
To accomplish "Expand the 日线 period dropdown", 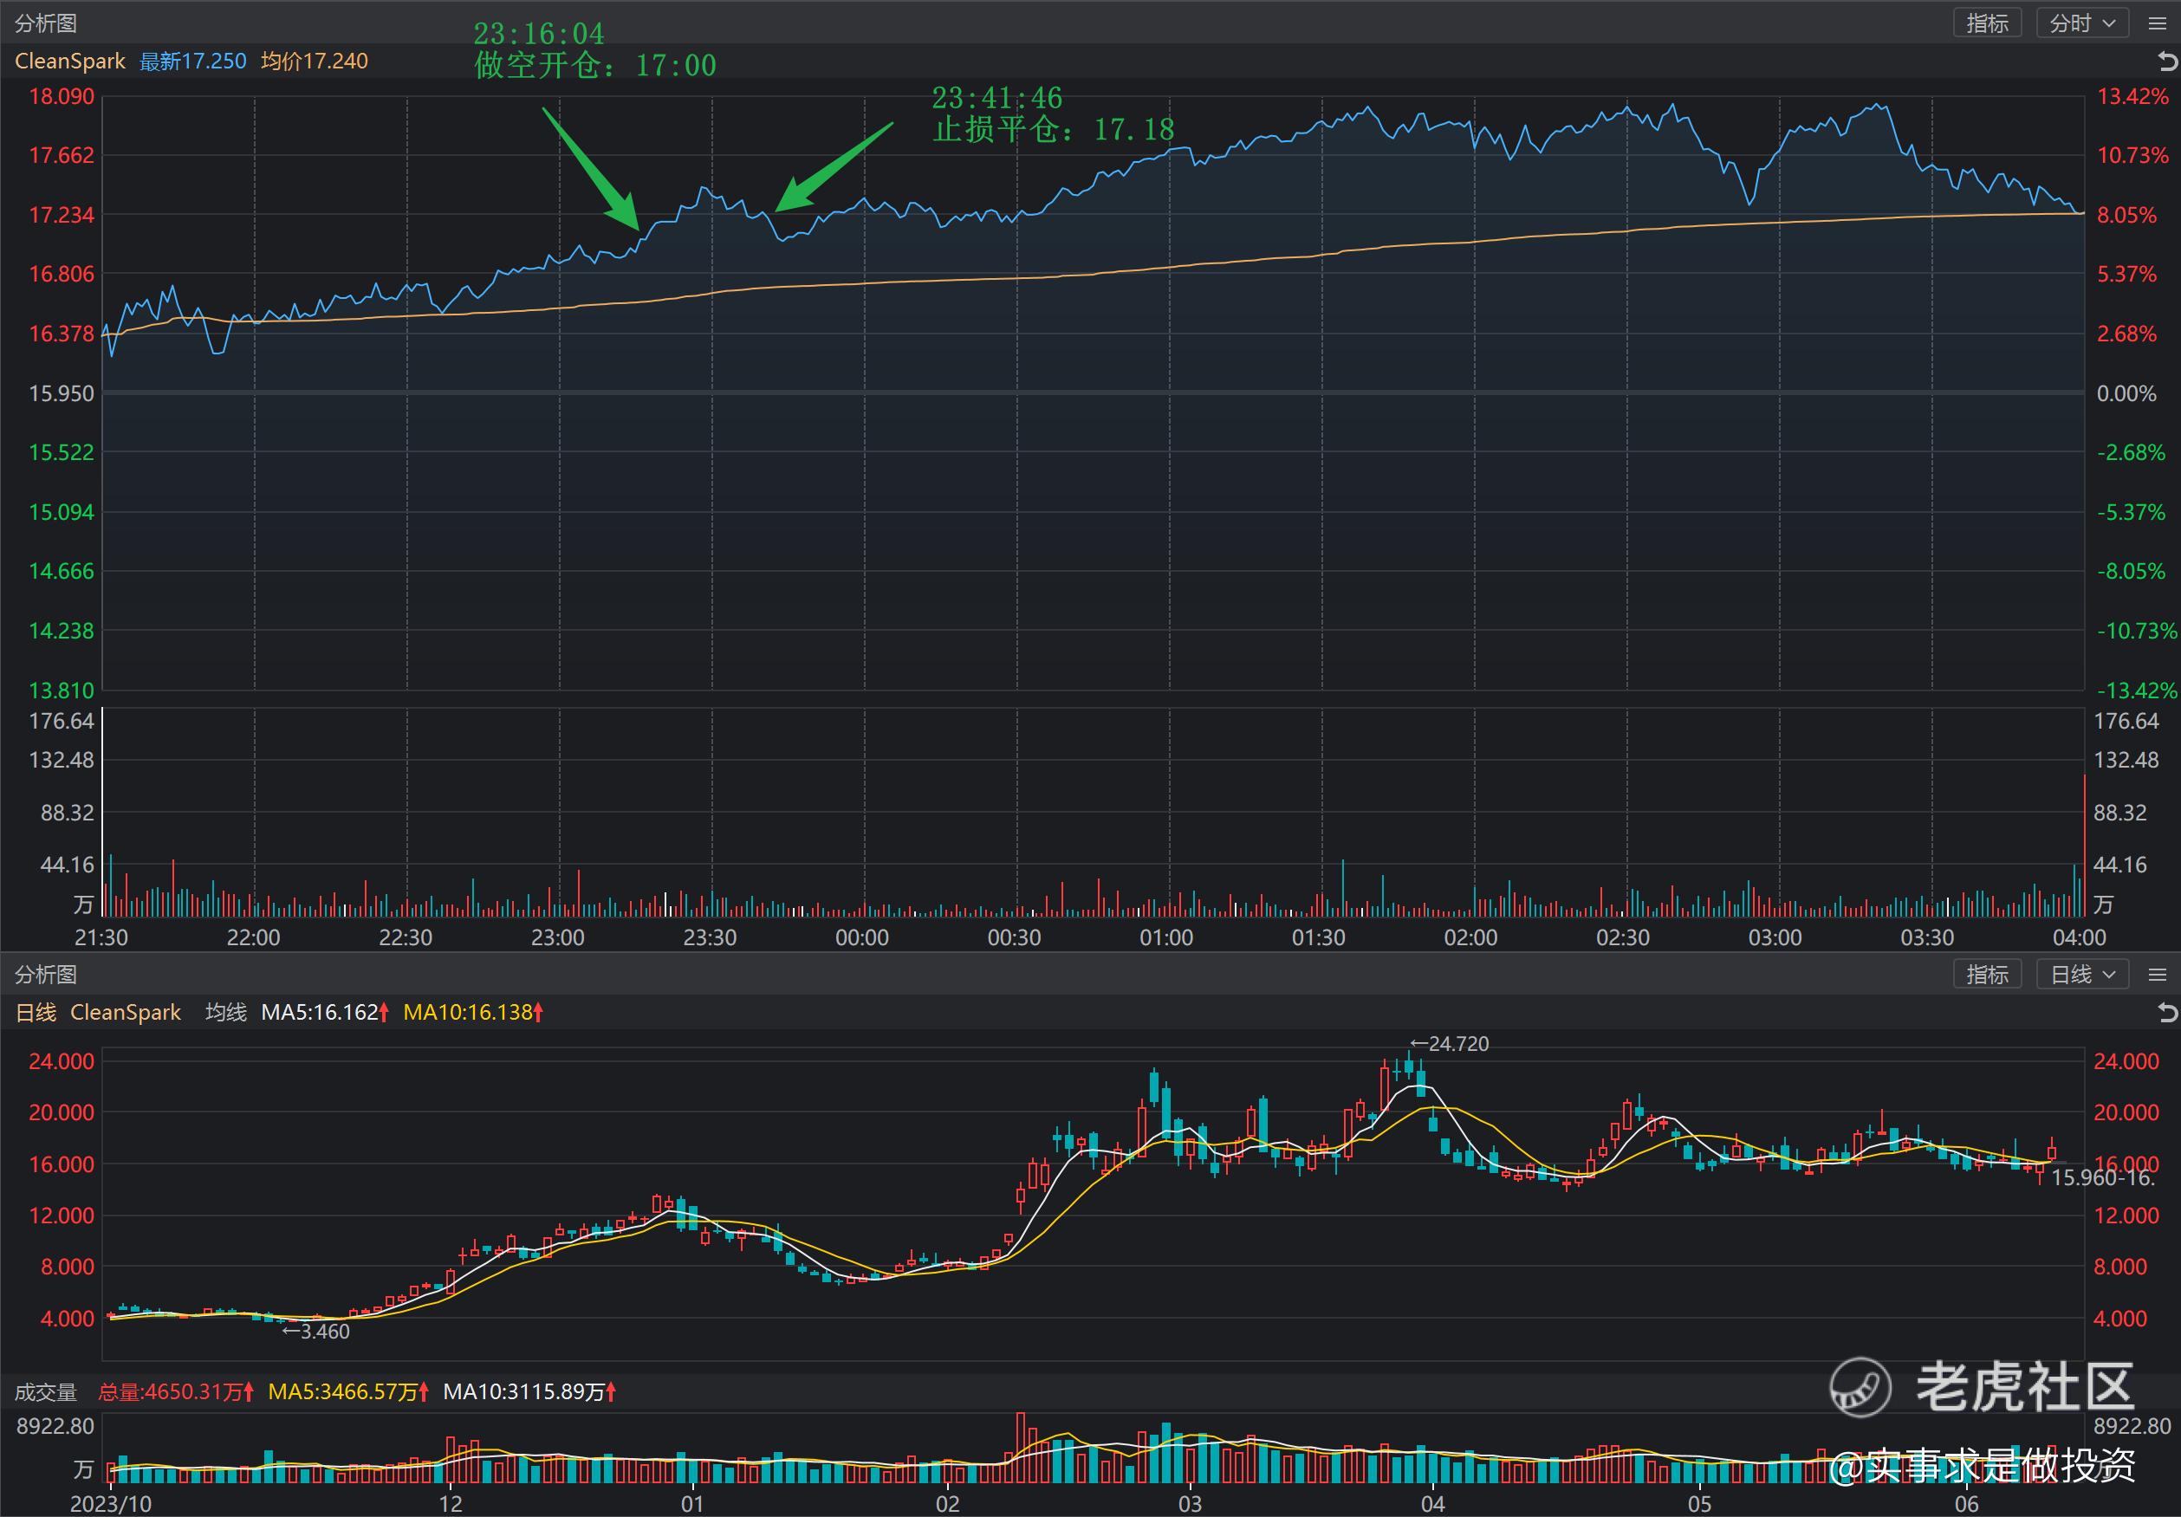I will pos(2082,975).
